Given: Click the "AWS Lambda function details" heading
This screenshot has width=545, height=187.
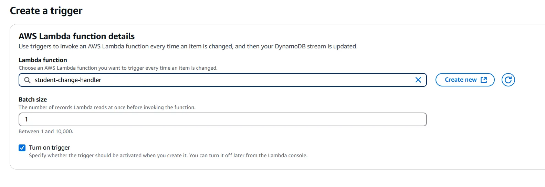Looking at the screenshot, I should (x=76, y=36).
